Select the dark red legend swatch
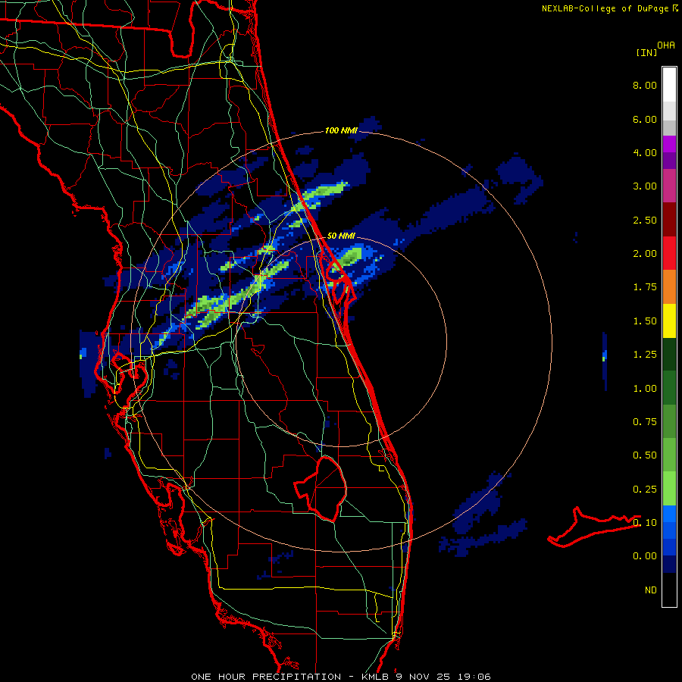 point(669,220)
